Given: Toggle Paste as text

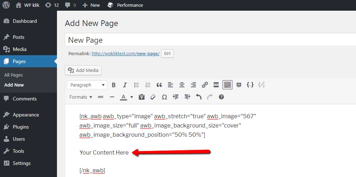Looking at the screenshot, I should point(142,97).
